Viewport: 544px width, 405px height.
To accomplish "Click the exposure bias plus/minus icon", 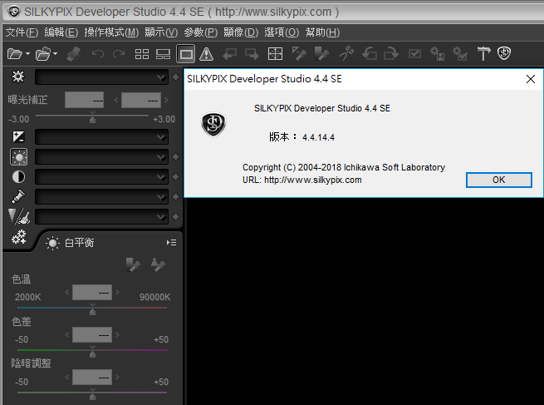I will pos(18,136).
